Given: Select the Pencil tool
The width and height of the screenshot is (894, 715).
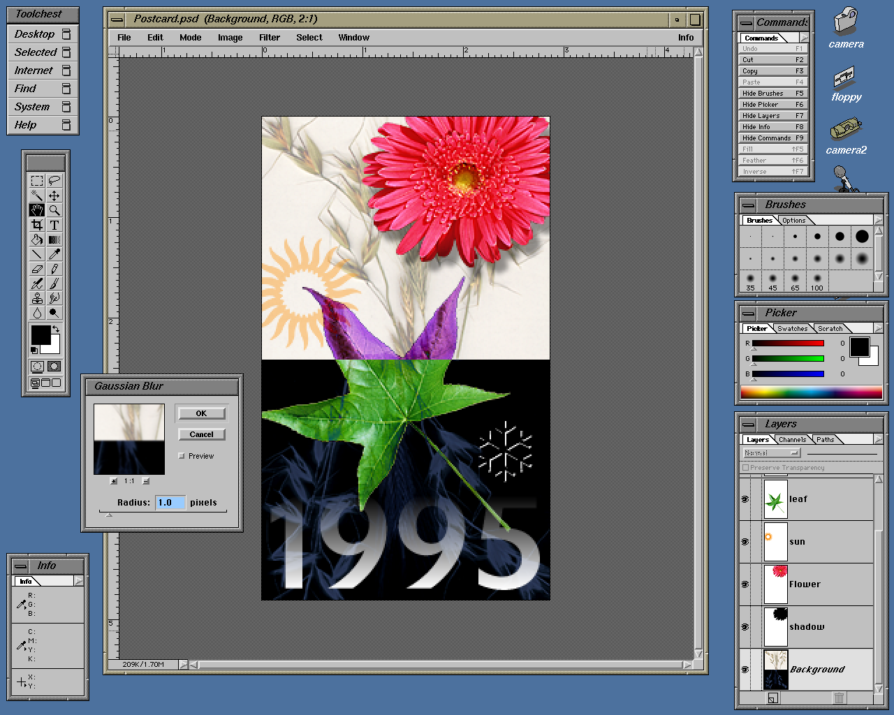Looking at the screenshot, I should pos(54,269).
